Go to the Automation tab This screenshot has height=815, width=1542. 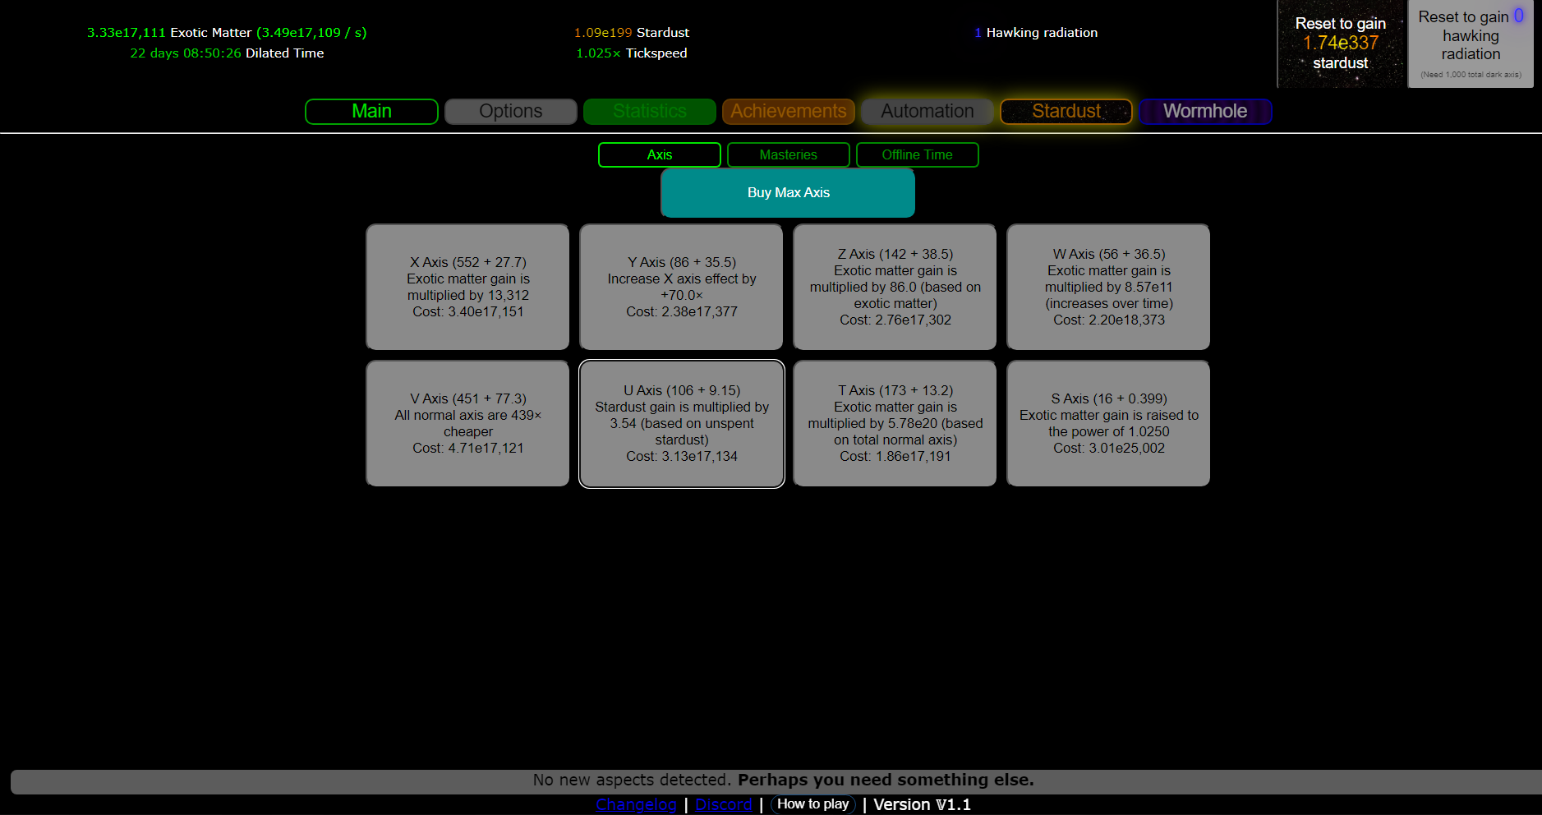tap(928, 112)
